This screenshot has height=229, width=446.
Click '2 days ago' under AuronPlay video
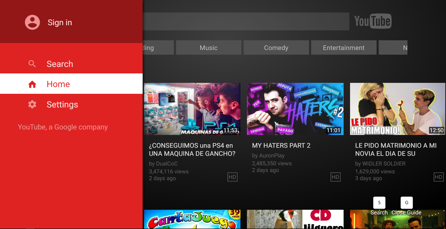(265, 170)
